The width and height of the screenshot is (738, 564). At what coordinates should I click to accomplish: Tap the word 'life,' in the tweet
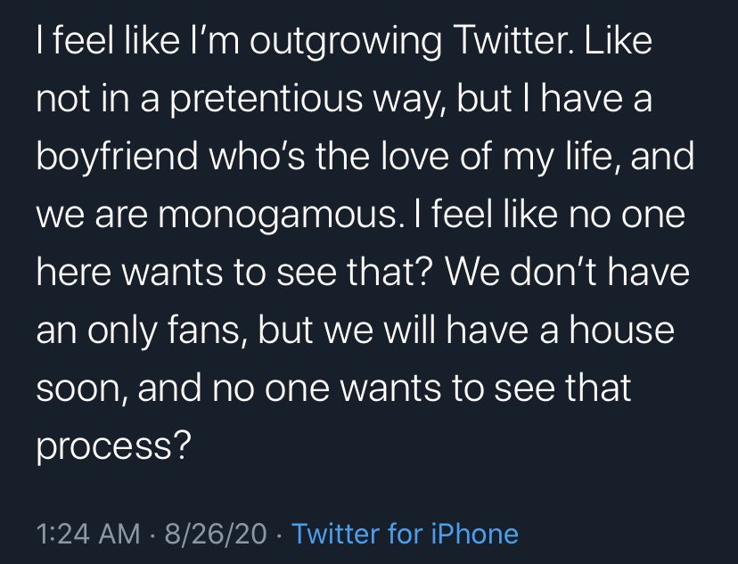click(592, 157)
